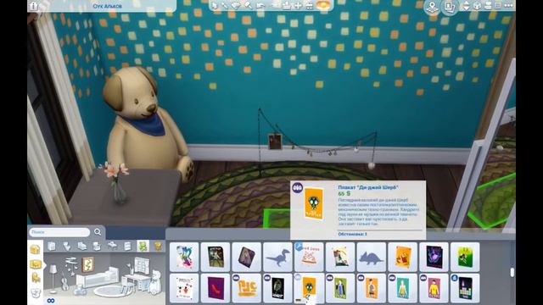Open the Gallery button
This screenshot has width=543, height=305.
(x=450, y=7)
